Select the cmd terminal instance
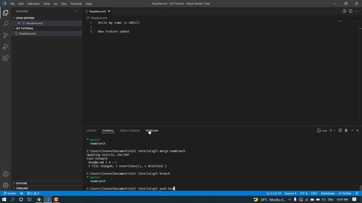Screen dimensions: 362x203 (322, 130)
